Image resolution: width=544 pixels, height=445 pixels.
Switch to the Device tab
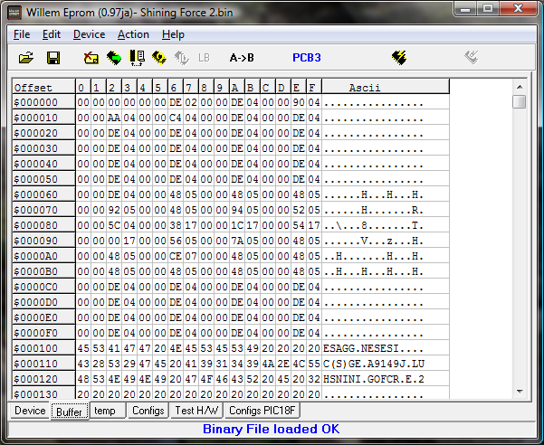(30, 411)
